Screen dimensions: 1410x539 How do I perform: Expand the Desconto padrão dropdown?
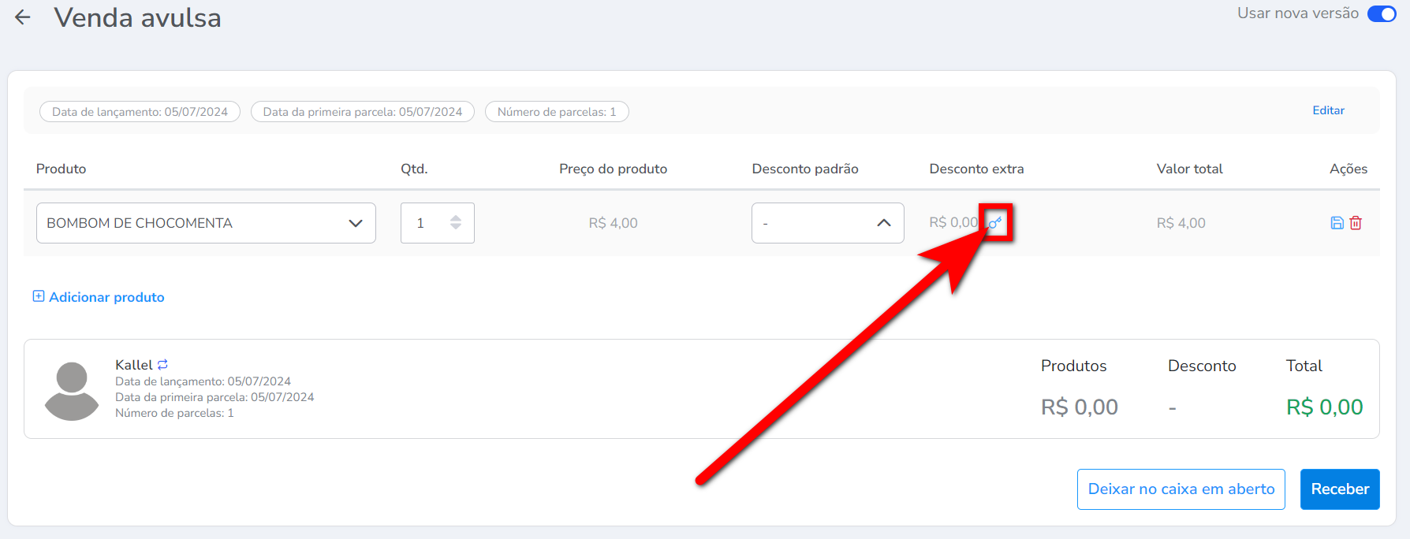(x=827, y=223)
